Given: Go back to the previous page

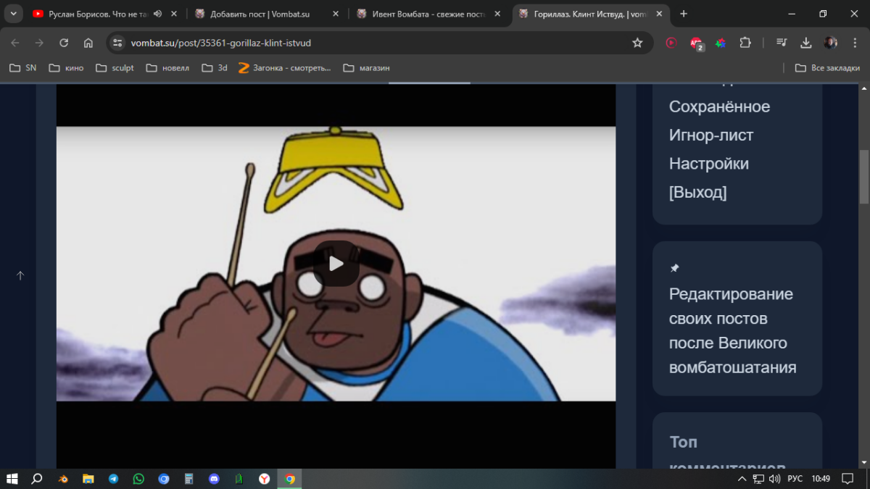Looking at the screenshot, I should [16, 43].
